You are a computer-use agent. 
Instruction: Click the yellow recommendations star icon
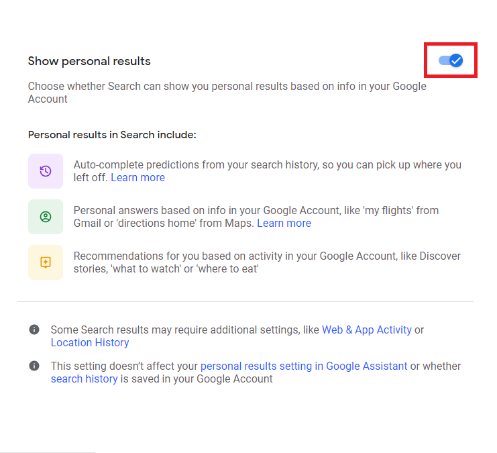click(46, 262)
